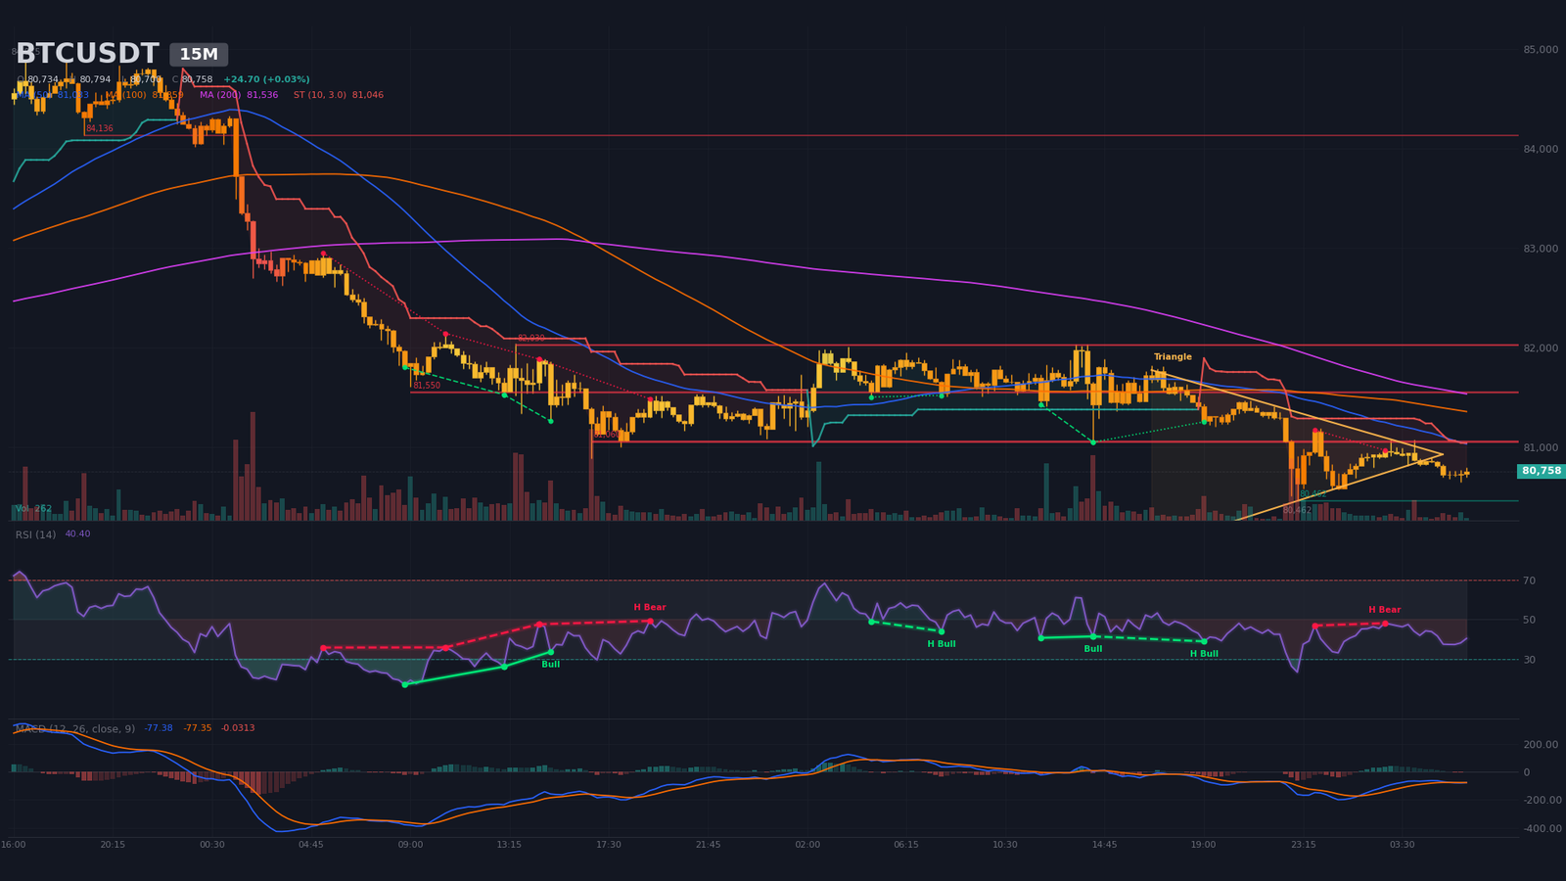Screen dimensions: 1566x881
Task: Click the 81,550 level label
Action: click(427, 386)
